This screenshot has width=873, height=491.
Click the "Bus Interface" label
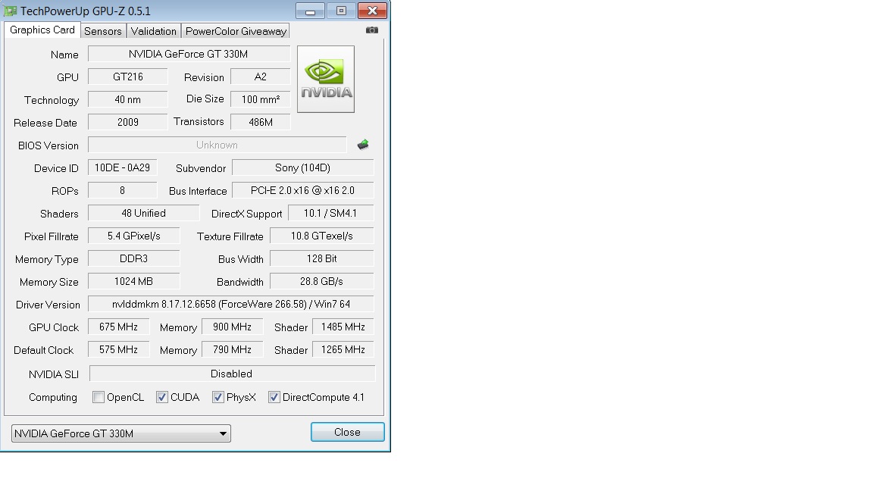tap(199, 192)
